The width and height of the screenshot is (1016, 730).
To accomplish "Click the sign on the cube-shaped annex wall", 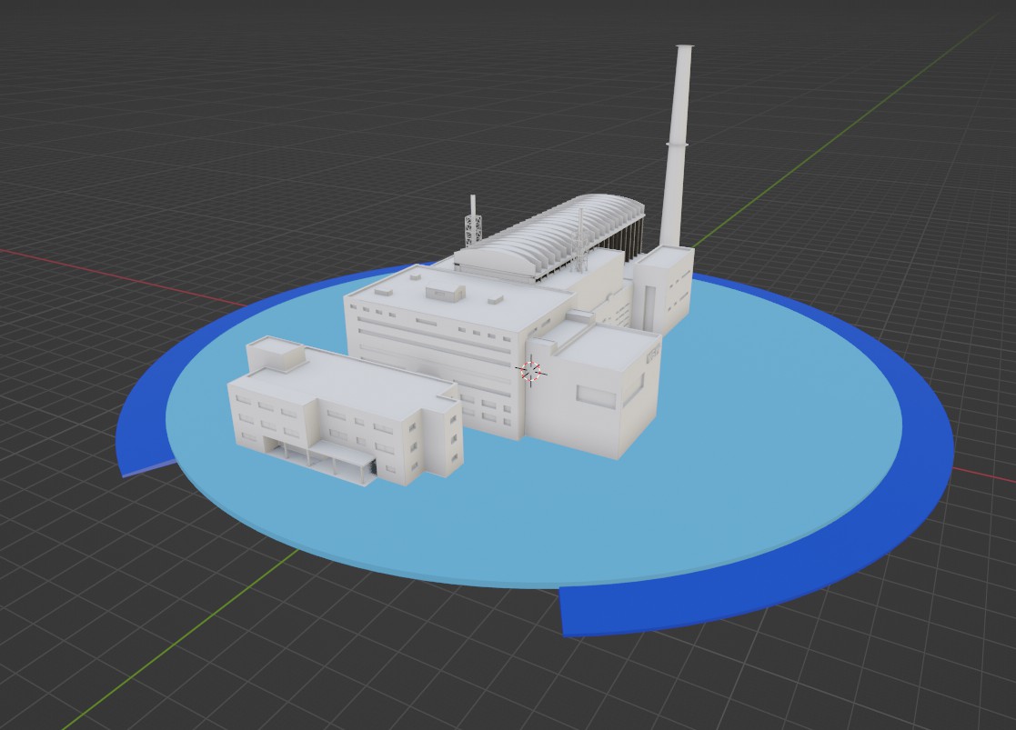I will [652, 355].
